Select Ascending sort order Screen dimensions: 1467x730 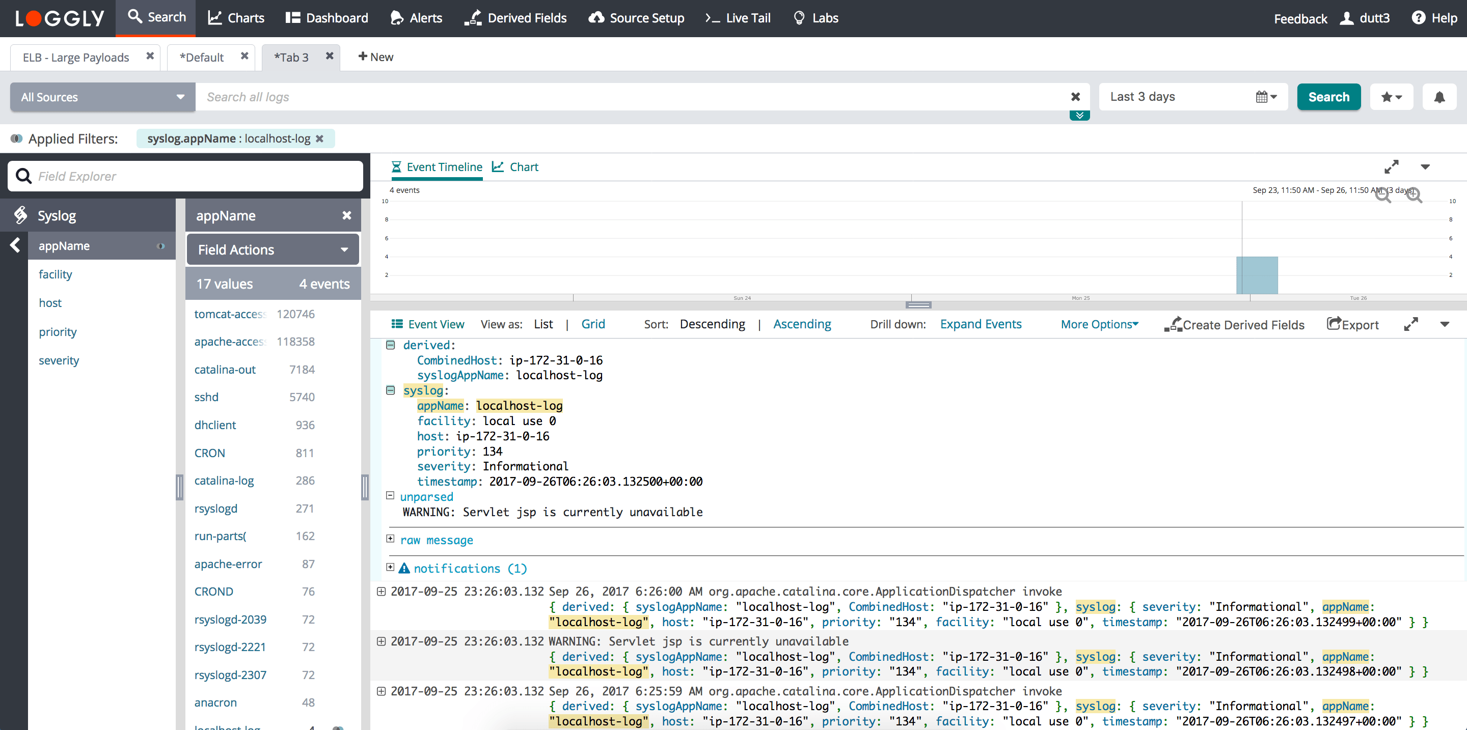coord(803,324)
